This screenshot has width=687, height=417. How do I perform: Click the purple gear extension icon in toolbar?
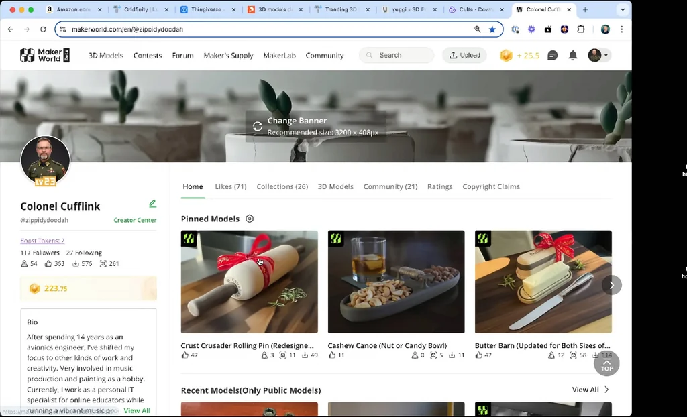531,29
